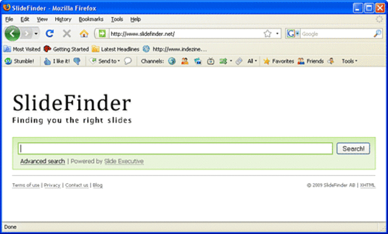The width and height of the screenshot is (388, 234).
Task: Click the tag channel icon
Action: (x=239, y=61)
